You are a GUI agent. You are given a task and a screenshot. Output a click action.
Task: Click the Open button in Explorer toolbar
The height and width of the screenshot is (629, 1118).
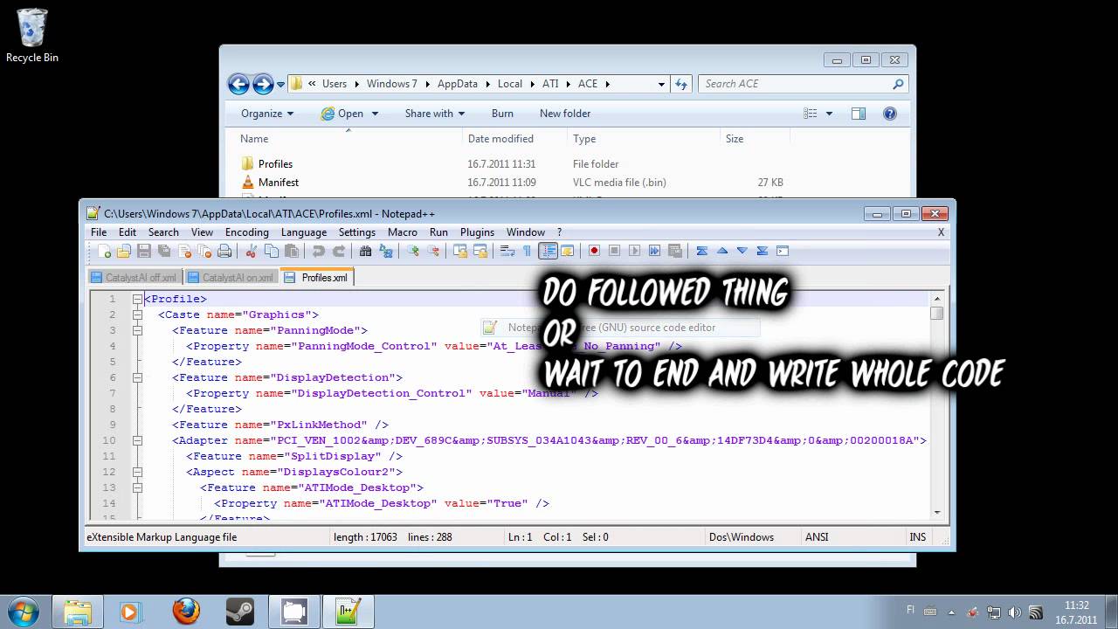(342, 114)
